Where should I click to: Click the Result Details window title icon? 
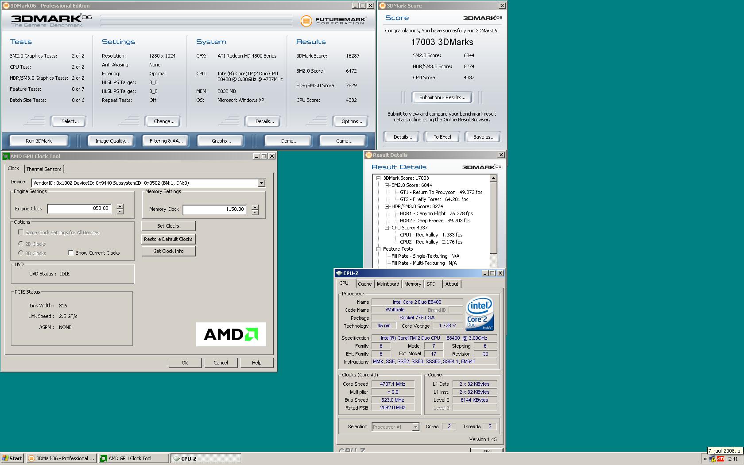tap(369, 155)
